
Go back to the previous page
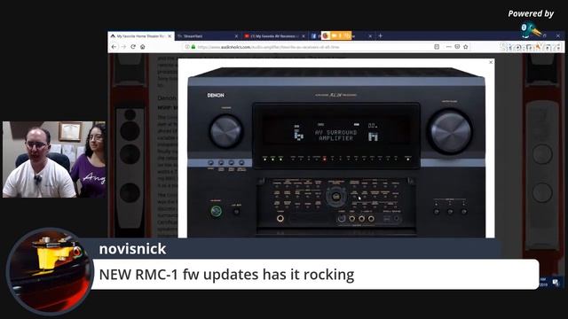pos(114,47)
